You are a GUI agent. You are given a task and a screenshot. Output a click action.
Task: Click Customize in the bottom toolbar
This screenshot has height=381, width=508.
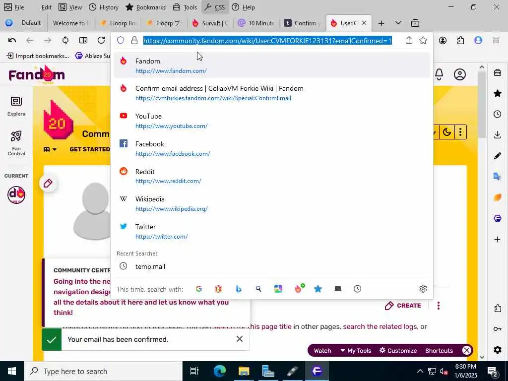398,351
